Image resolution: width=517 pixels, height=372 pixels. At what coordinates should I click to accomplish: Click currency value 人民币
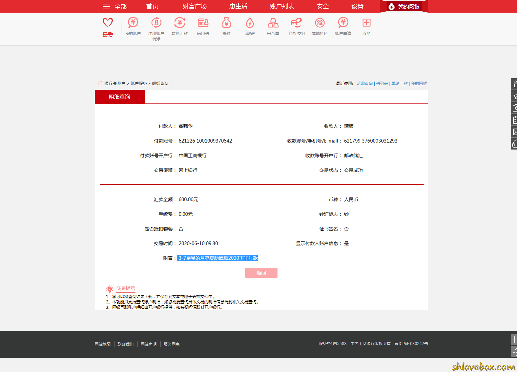click(x=351, y=199)
